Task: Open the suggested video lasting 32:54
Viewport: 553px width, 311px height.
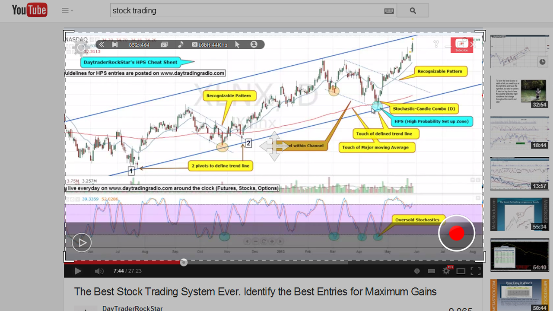Action: 520,92
